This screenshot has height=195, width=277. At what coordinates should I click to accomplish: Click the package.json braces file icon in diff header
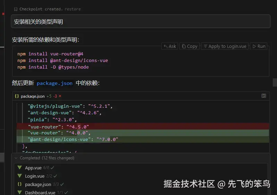(x=17, y=96)
